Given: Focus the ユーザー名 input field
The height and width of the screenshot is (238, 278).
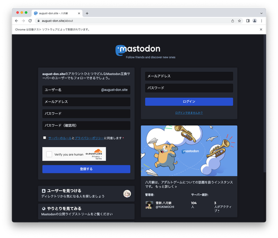Looking at the screenshot, I should click(86, 90).
